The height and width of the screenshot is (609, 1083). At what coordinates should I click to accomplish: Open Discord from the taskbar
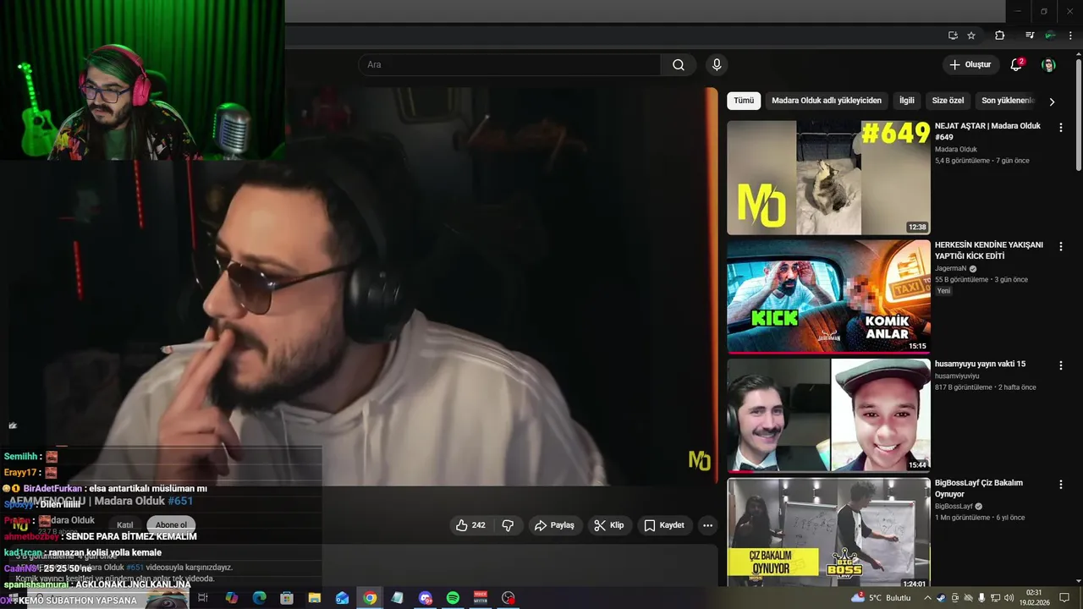tap(426, 598)
